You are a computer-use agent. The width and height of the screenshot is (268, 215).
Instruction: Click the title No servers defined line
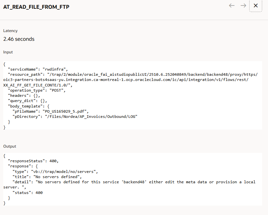point(47,177)
